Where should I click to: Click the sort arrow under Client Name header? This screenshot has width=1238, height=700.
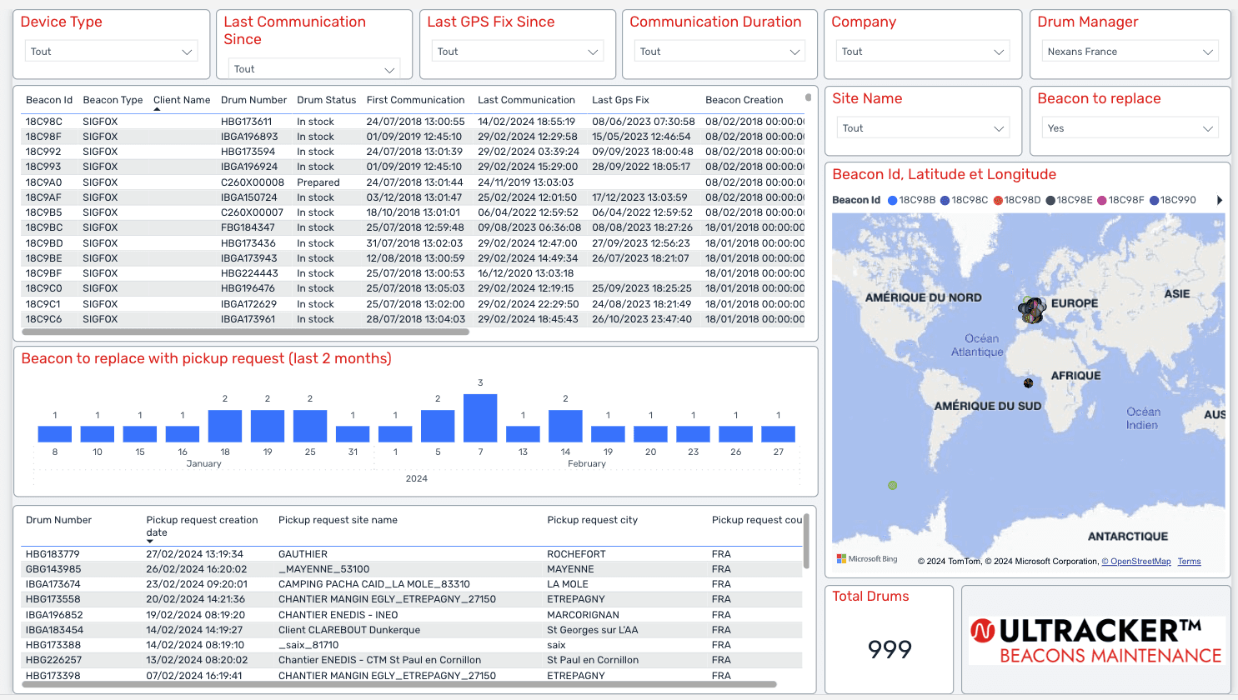click(157, 109)
